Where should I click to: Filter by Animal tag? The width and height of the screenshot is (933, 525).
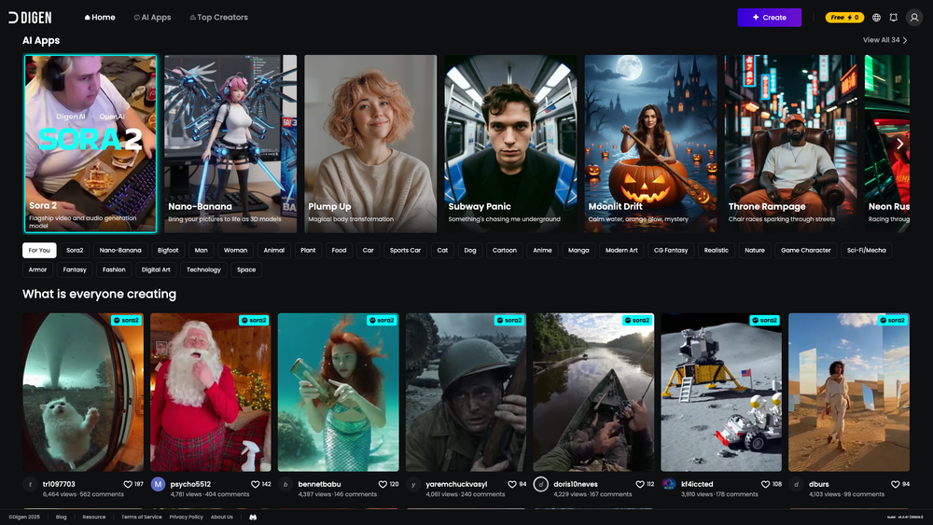click(273, 250)
